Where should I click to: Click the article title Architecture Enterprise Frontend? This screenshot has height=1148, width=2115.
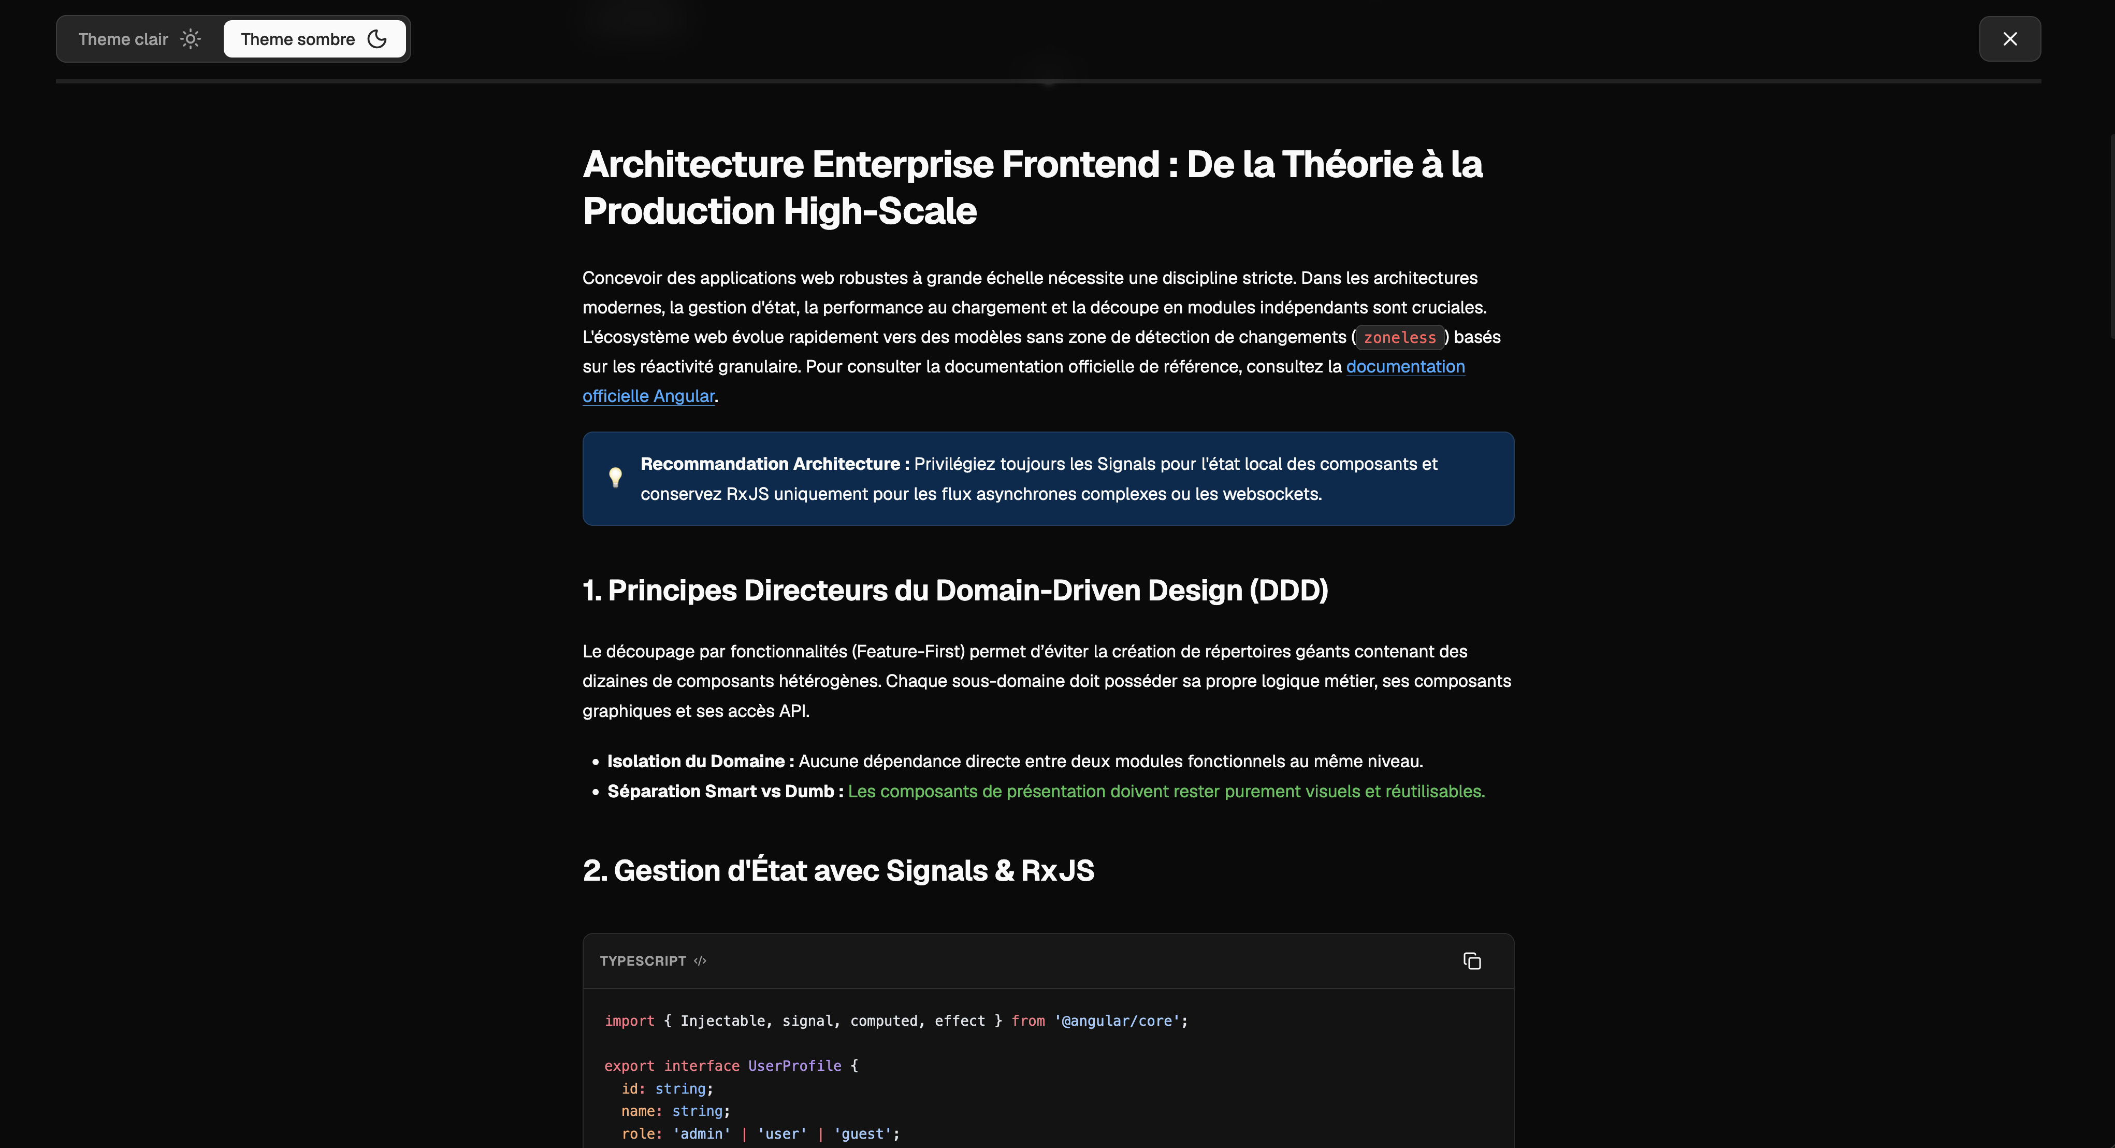(x=1032, y=187)
